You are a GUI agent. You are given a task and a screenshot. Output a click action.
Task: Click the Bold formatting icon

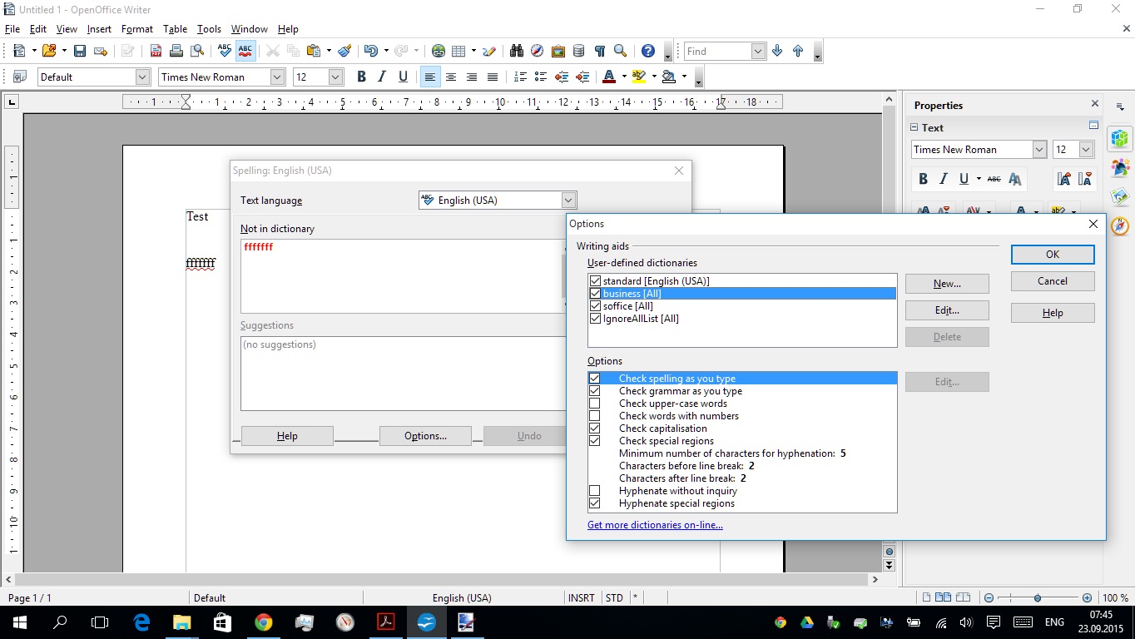361,77
